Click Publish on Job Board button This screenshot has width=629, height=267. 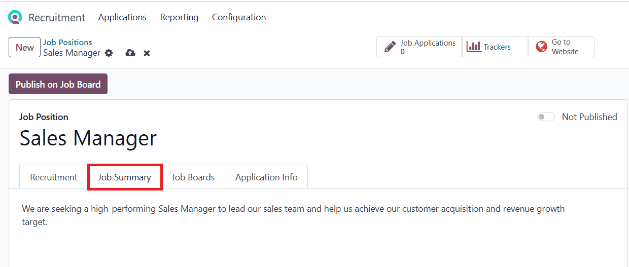tap(58, 84)
